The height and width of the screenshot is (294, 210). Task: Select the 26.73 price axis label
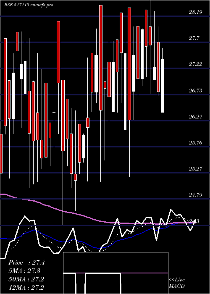click(195, 91)
